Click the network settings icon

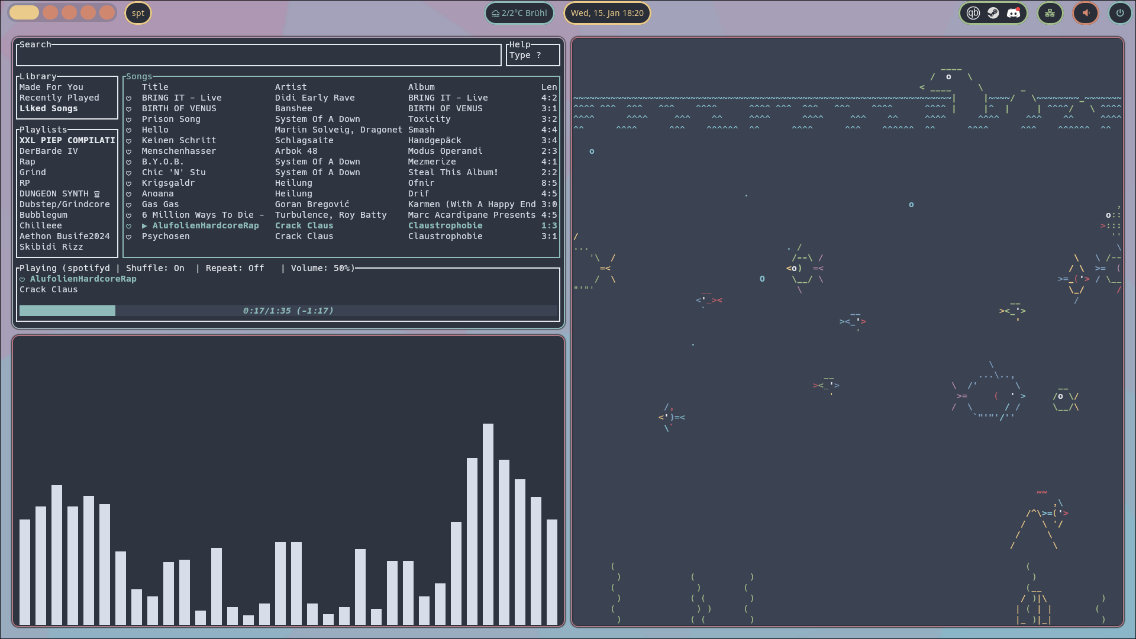click(x=1050, y=12)
